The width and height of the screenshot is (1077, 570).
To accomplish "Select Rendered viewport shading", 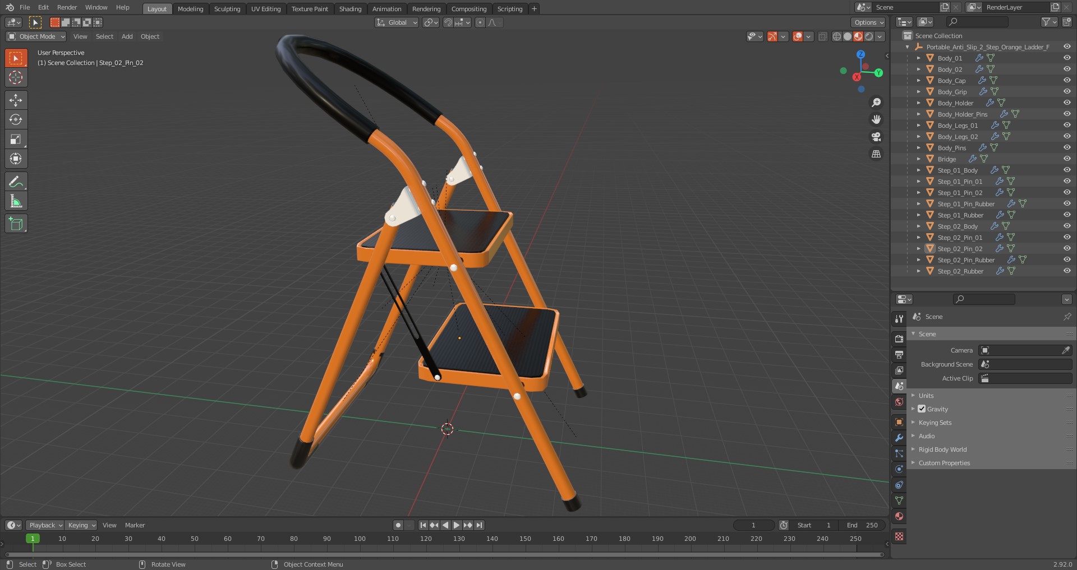I will [869, 36].
